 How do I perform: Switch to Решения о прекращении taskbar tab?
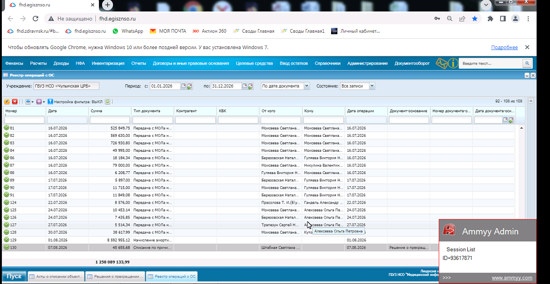[x=115, y=276]
